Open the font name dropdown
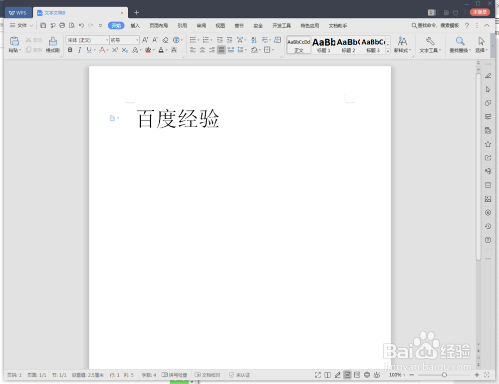This screenshot has width=499, height=384. tap(107, 40)
